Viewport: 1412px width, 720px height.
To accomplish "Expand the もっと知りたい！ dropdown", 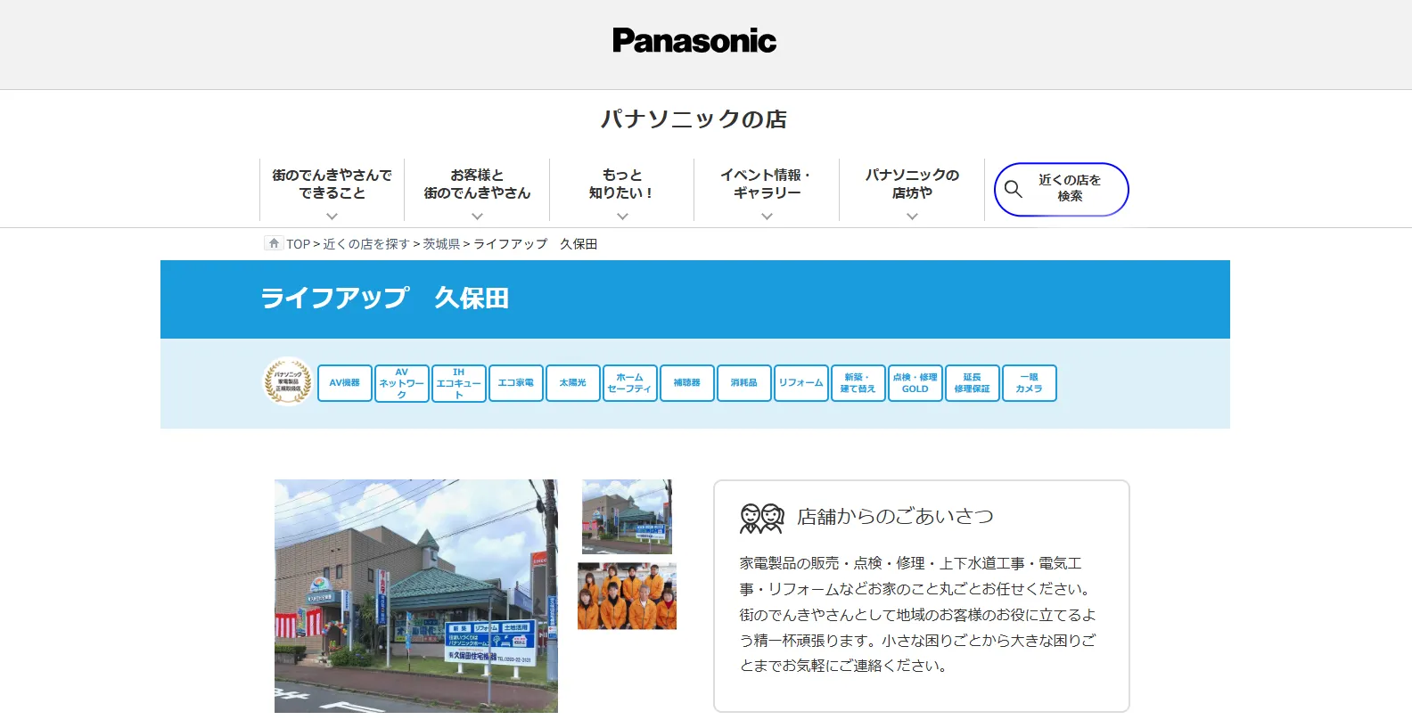I will [x=621, y=189].
